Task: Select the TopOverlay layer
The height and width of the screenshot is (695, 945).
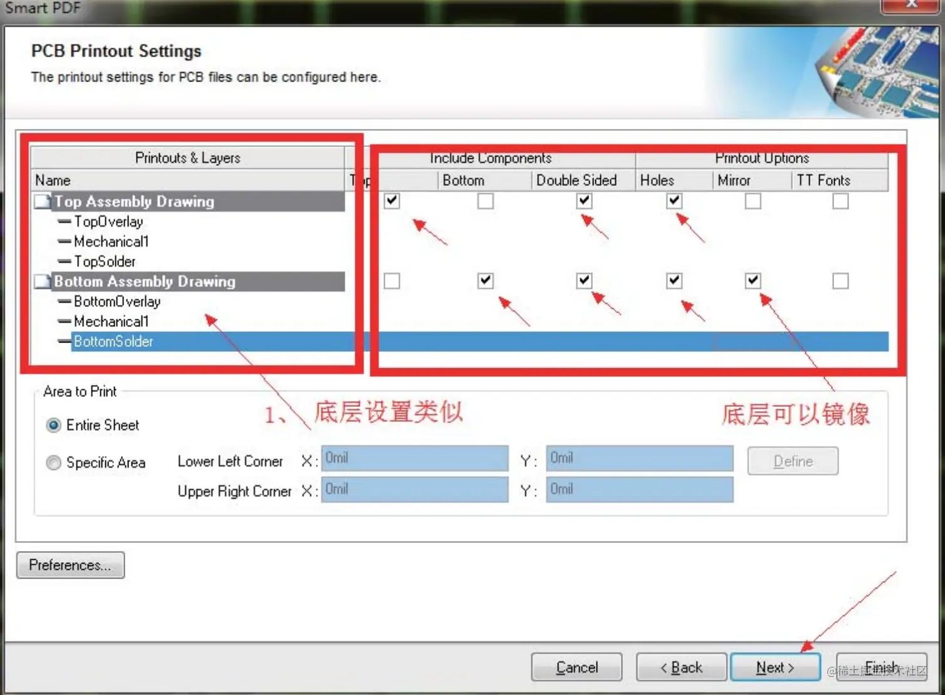Action: click(x=108, y=222)
